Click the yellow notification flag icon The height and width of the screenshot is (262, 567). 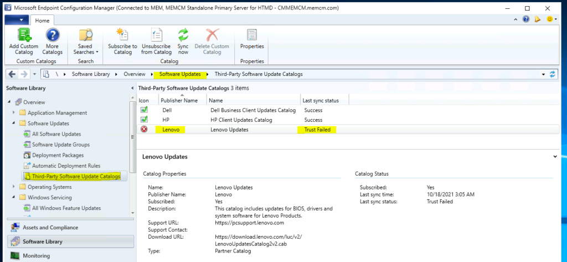click(x=537, y=19)
